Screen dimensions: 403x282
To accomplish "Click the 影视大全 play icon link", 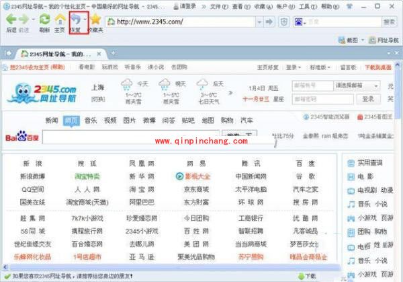I will click(179, 176).
